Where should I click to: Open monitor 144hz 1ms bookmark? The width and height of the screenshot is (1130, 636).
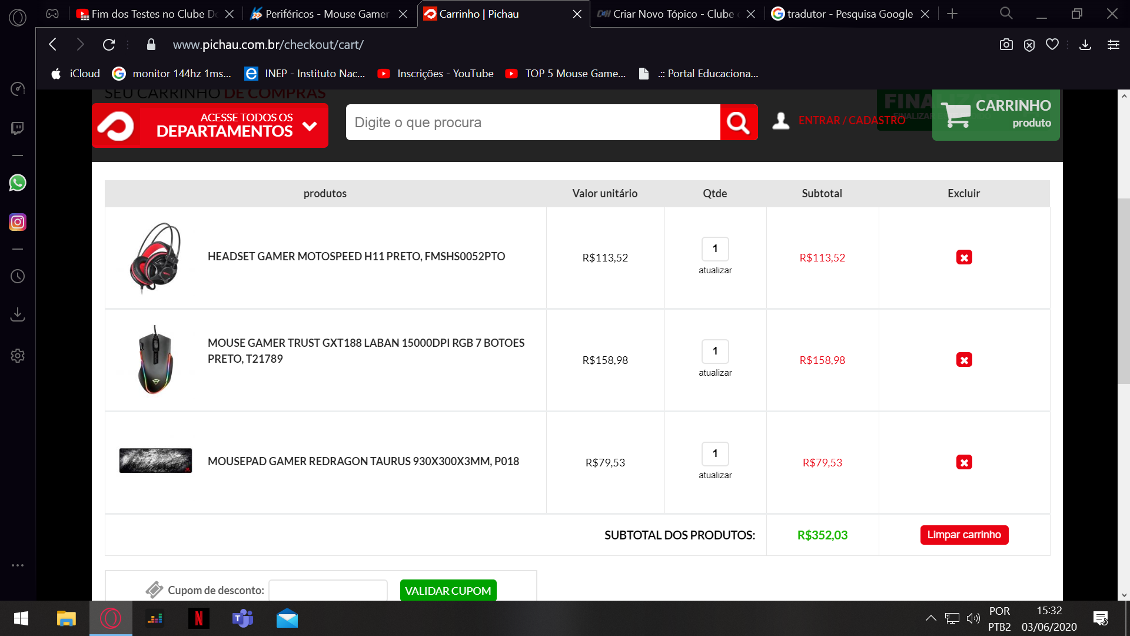pos(172,74)
